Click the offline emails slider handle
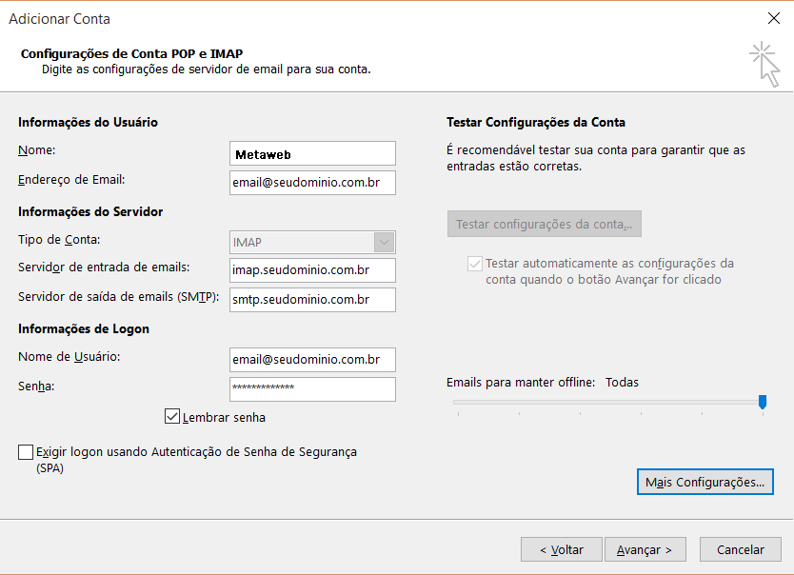This screenshot has width=794, height=575. 763,403
